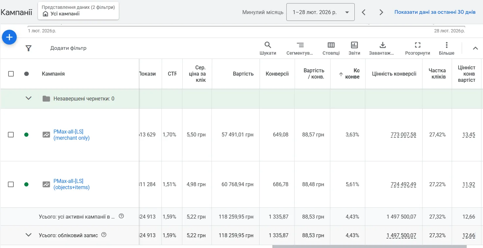The width and height of the screenshot is (483, 248).
Task: Open the PMax-all-[LS] (merchant only) campaign link
Action: (71, 135)
